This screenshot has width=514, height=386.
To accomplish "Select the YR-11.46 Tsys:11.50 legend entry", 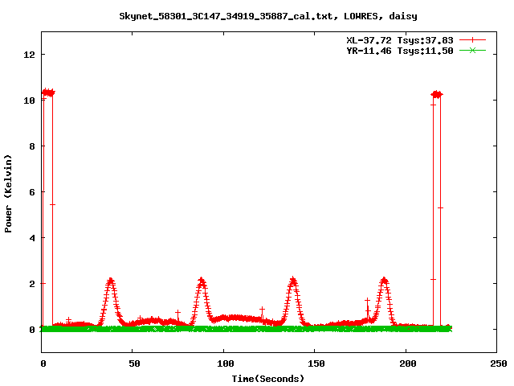I will [x=400, y=51].
